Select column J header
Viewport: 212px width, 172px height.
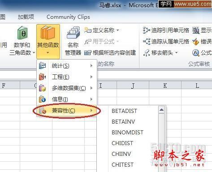(133, 86)
